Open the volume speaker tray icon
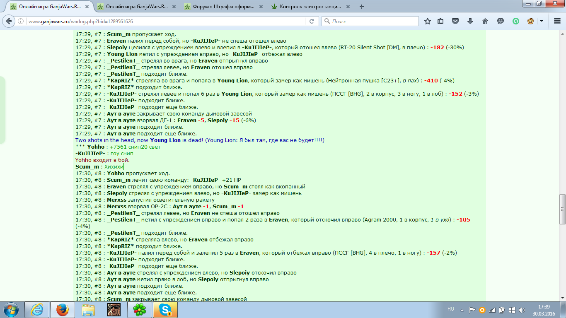 tap(522, 310)
